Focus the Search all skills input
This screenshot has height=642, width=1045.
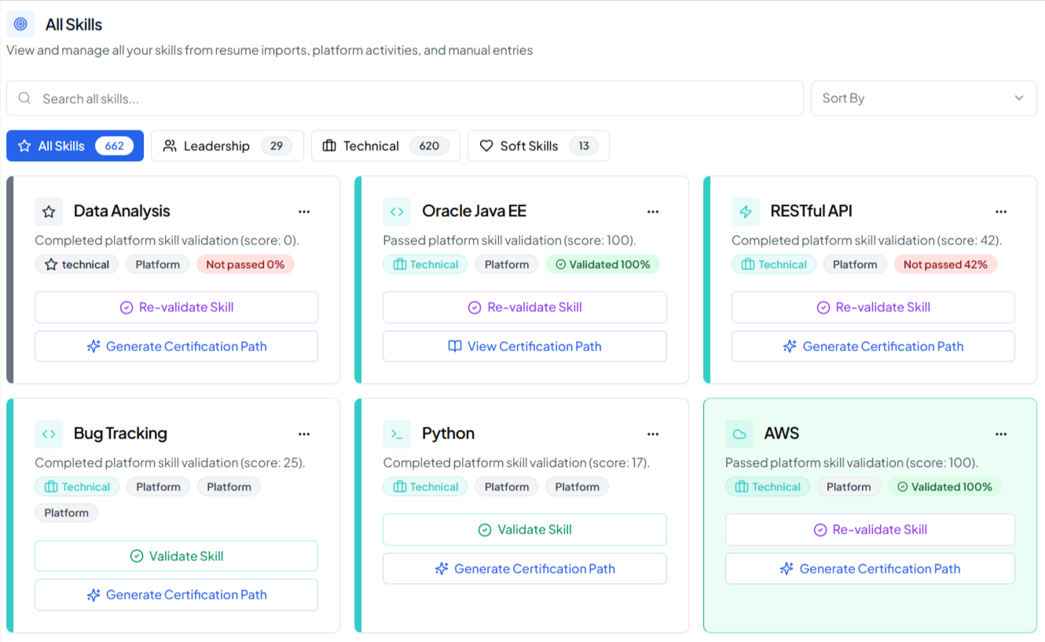pos(405,98)
